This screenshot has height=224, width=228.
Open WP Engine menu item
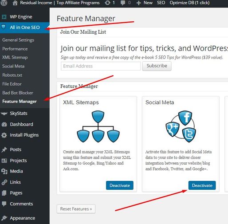(21, 17)
